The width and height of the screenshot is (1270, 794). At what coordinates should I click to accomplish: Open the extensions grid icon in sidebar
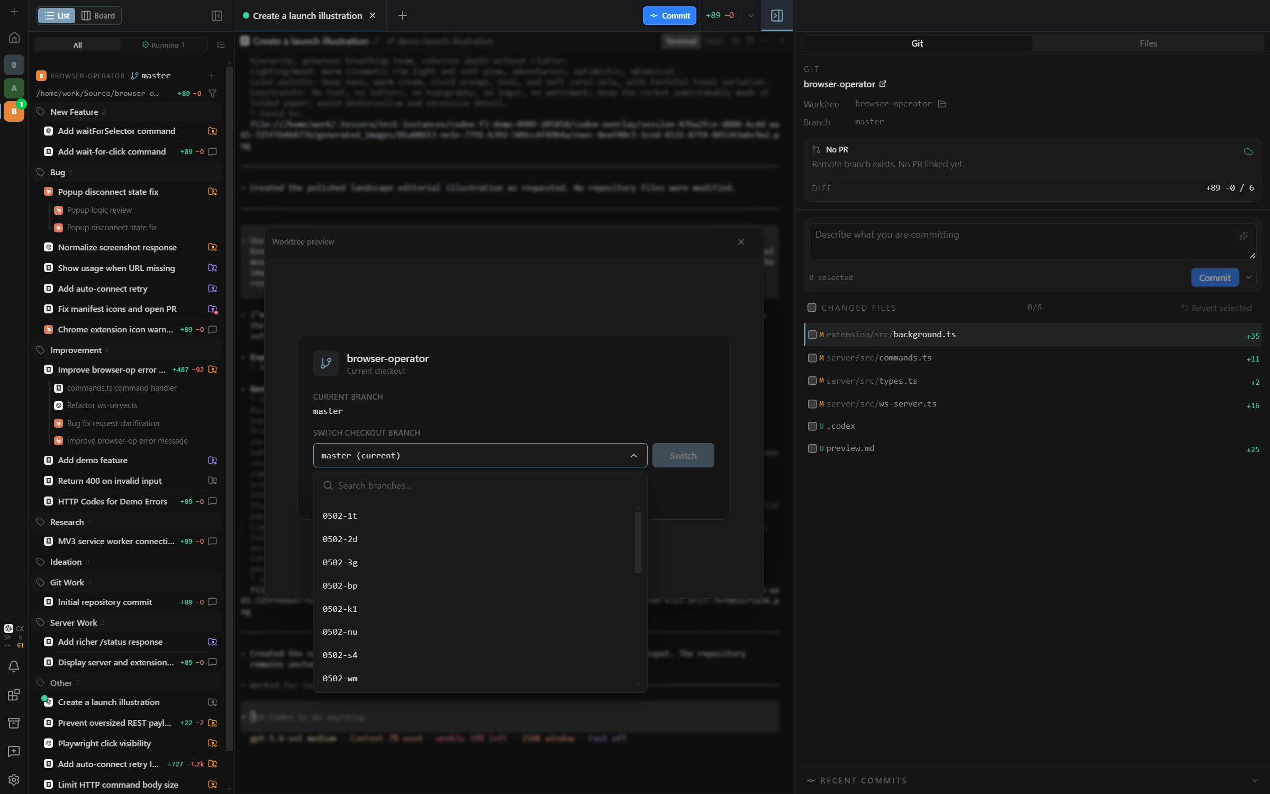click(x=14, y=694)
